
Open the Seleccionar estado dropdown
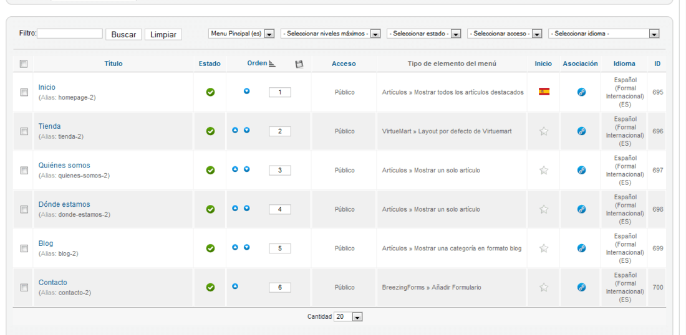(x=424, y=34)
